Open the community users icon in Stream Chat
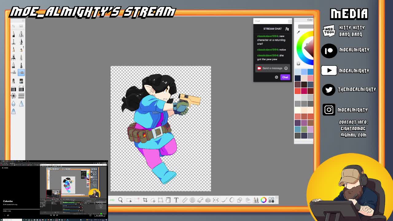393x221 pixels. coord(287,29)
